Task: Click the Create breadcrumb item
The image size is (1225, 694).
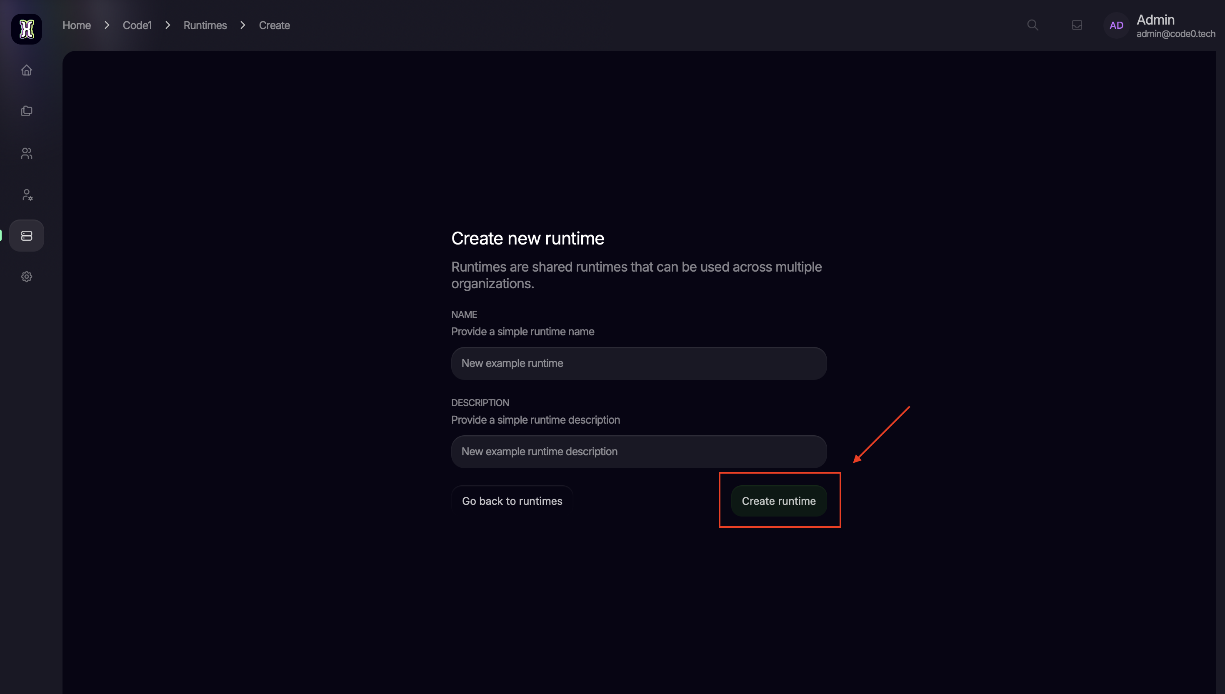Action: 274,25
